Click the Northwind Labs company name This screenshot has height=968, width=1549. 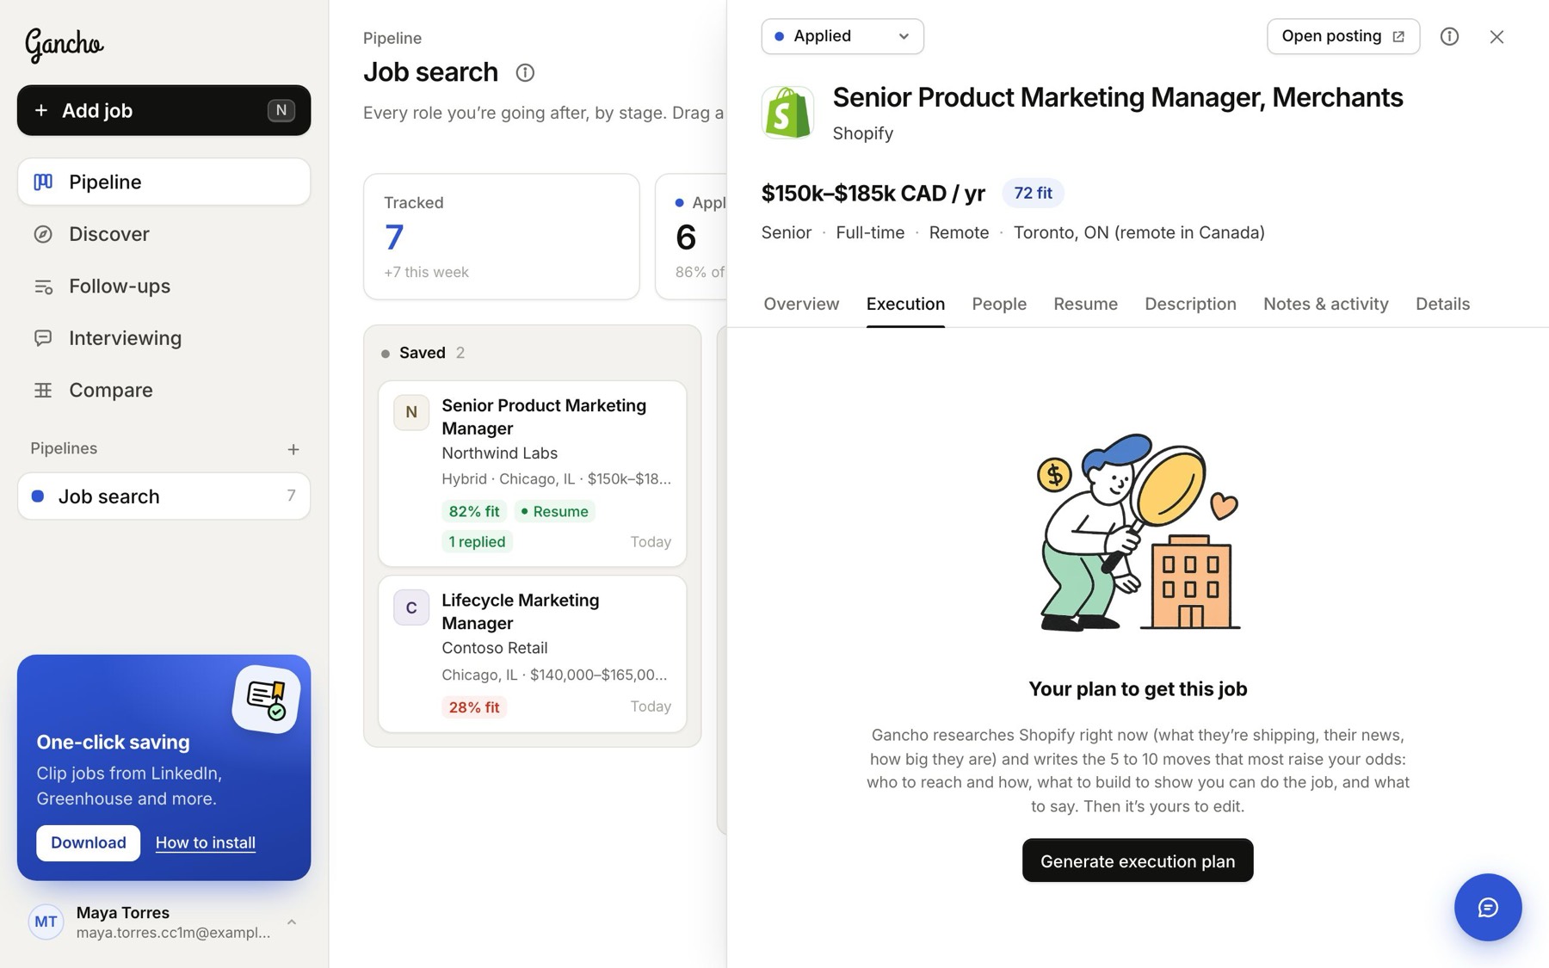pos(499,453)
